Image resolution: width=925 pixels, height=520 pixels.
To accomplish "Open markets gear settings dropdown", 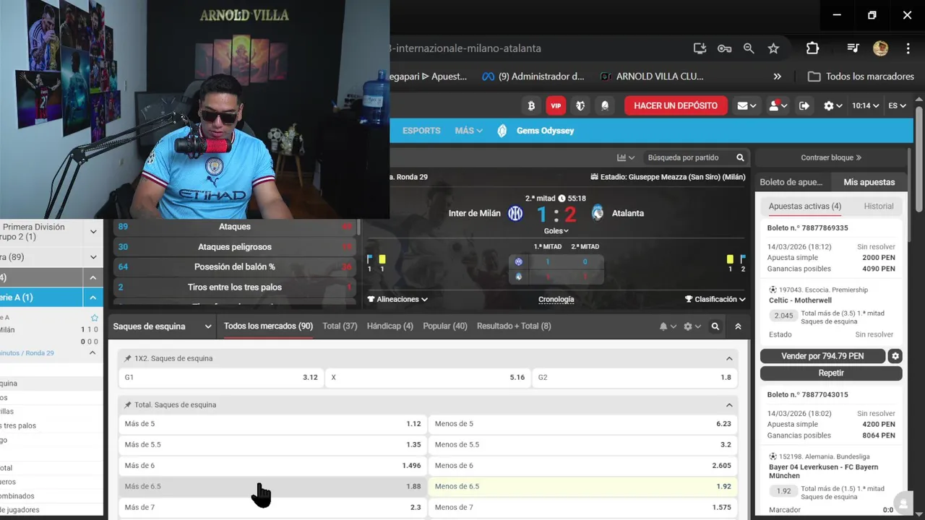I will [x=692, y=326].
